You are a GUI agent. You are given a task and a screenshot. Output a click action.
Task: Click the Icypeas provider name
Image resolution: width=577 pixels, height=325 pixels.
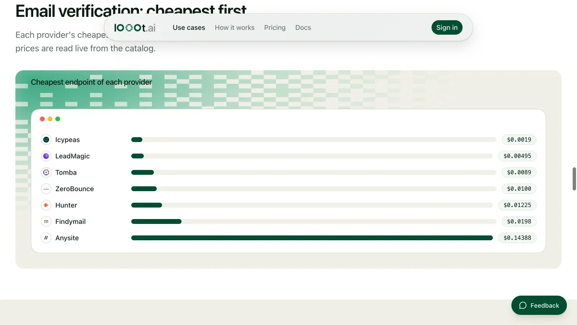[67, 140]
